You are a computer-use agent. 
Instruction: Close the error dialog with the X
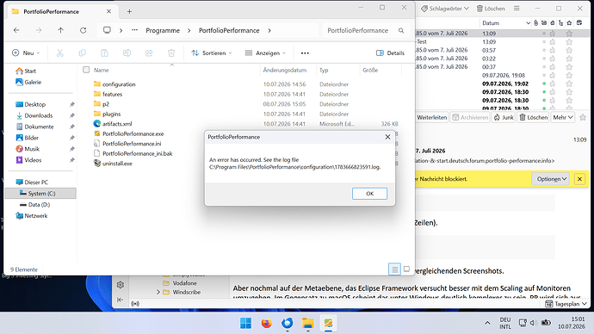click(x=387, y=137)
